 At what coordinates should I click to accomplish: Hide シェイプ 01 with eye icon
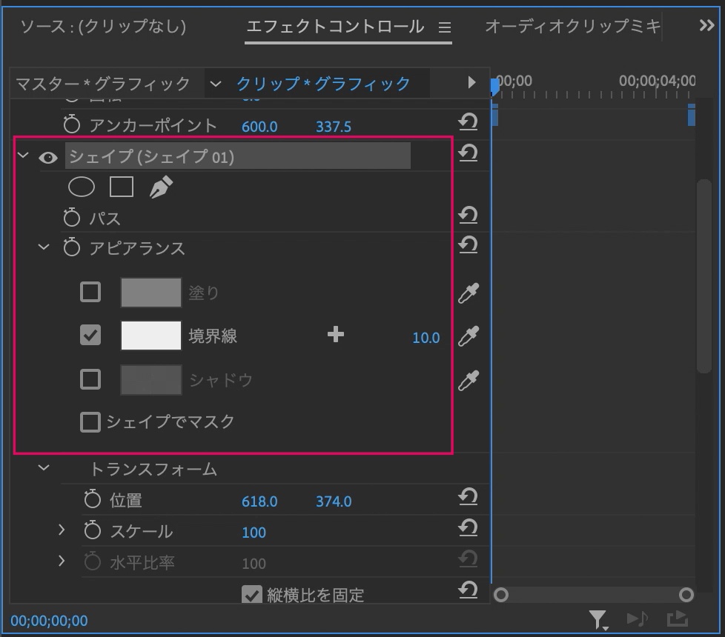pos(48,158)
